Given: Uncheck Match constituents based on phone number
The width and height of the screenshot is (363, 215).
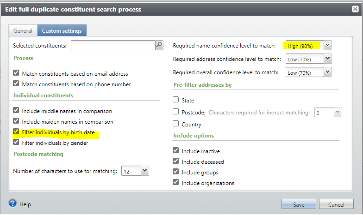Looking at the screenshot, I should tap(17, 84).
